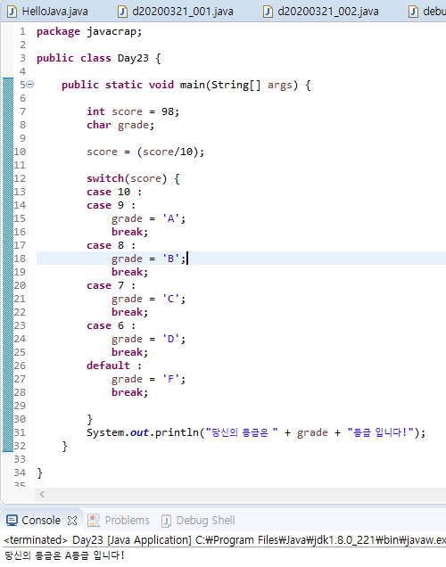This screenshot has width=446, height=567.
Task: Click the Java file icon on d20200321_001.java tab
Action: 122,12
